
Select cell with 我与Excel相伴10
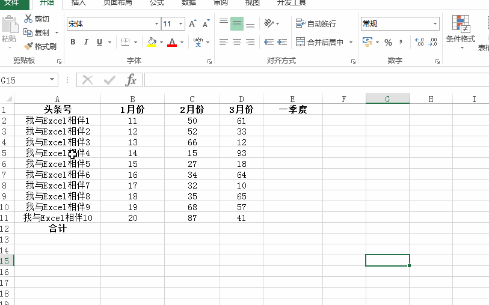coord(57,217)
